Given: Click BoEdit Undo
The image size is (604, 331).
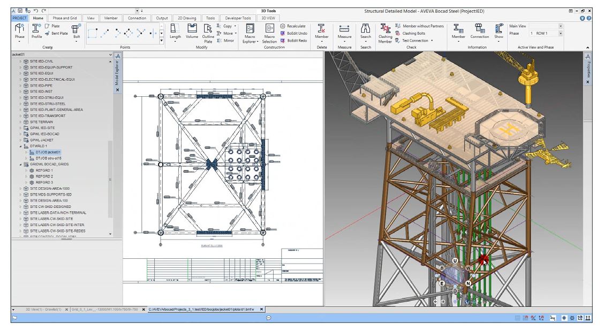Looking at the screenshot, I should [x=293, y=34].
